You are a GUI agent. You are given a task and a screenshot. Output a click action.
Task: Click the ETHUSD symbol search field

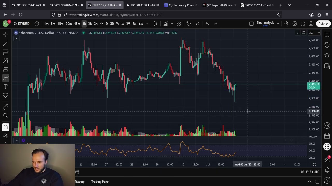click(x=22, y=24)
